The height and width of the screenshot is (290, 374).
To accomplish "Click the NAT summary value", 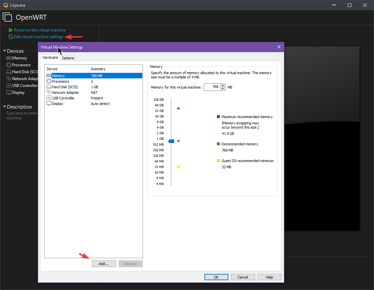I will pyautogui.click(x=94, y=93).
